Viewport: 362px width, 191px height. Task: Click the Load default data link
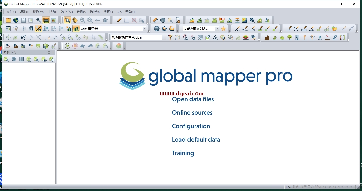[x=196, y=140]
